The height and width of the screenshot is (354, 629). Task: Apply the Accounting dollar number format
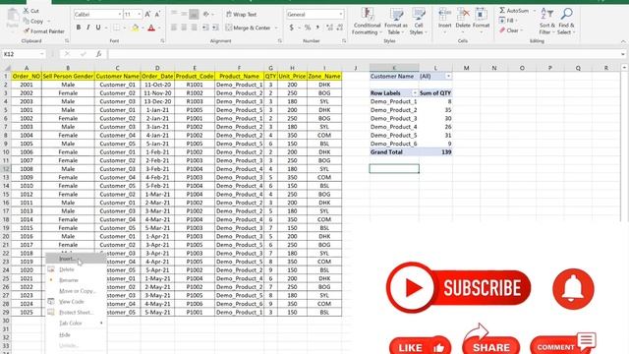(x=292, y=28)
